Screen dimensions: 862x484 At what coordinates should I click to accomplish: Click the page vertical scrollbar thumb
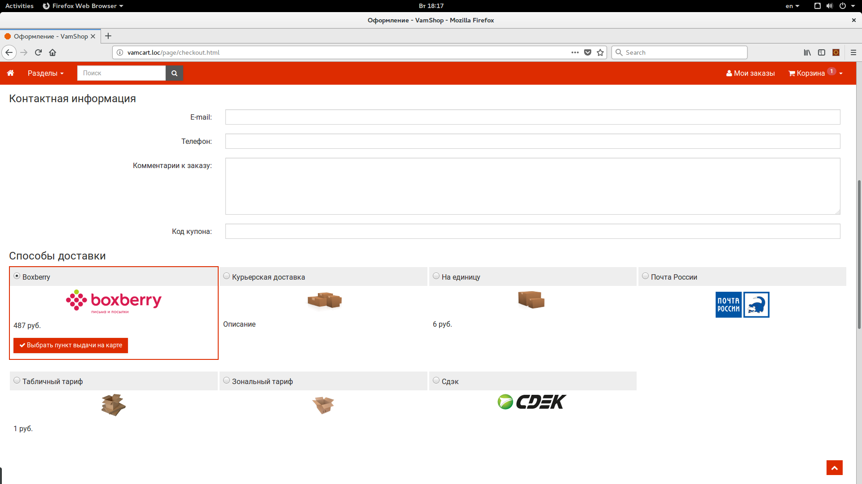pyautogui.click(x=859, y=254)
